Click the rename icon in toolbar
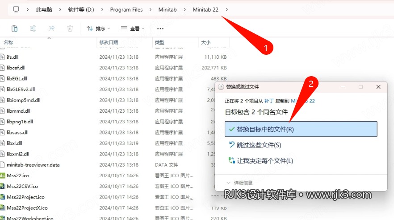 click(33, 29)
